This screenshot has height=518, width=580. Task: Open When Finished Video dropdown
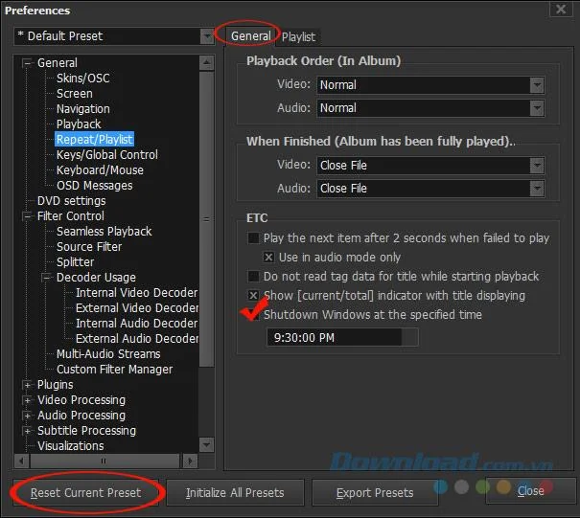430,166
